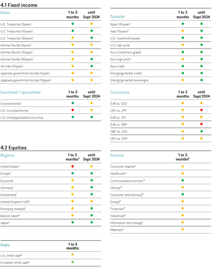Image resolution: width=214 pixels, height=268 pixels.
Task: Click the "Secritized / specialities" section title
Action: 21,92
